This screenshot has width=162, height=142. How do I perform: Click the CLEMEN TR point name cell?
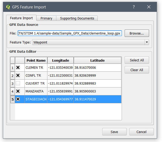(36, 68)
